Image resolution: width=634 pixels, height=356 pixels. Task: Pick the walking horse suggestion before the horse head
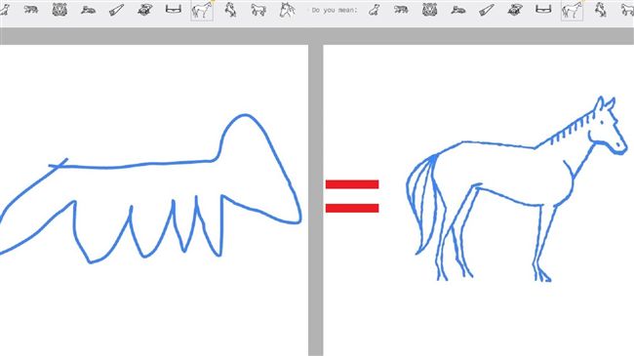click(258, 10)
